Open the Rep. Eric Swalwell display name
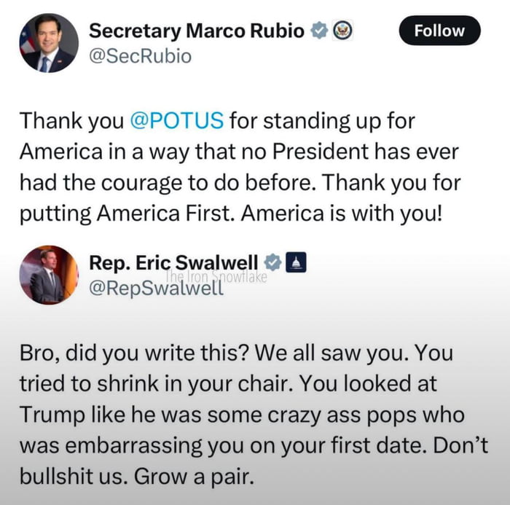Viewport: 510px width, 505px height. pos(173,262)
